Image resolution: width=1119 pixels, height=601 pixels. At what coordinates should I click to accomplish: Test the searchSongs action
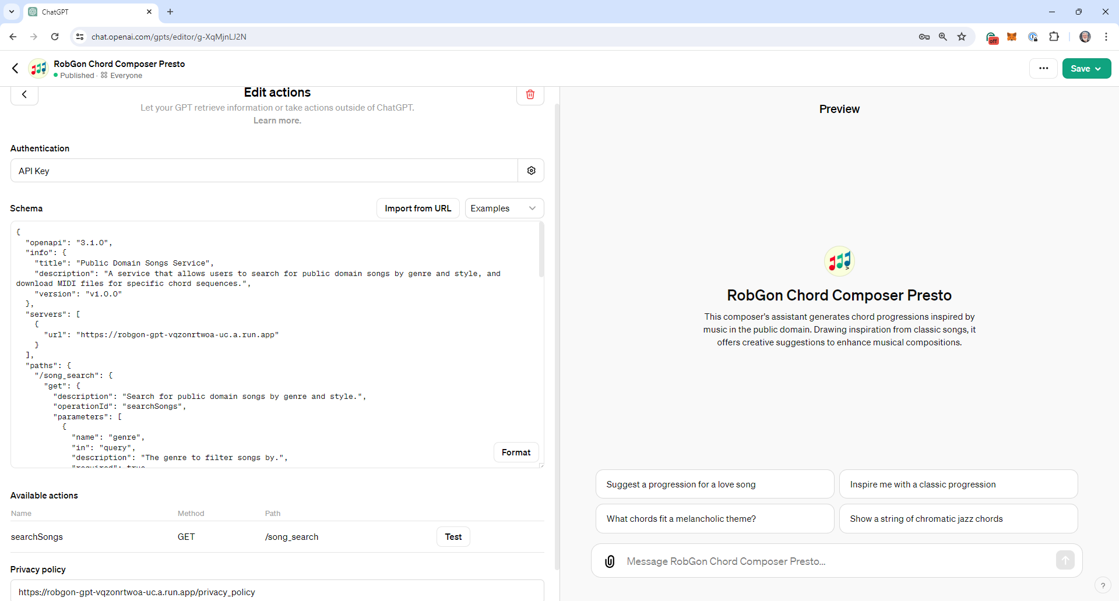[453, 537]
